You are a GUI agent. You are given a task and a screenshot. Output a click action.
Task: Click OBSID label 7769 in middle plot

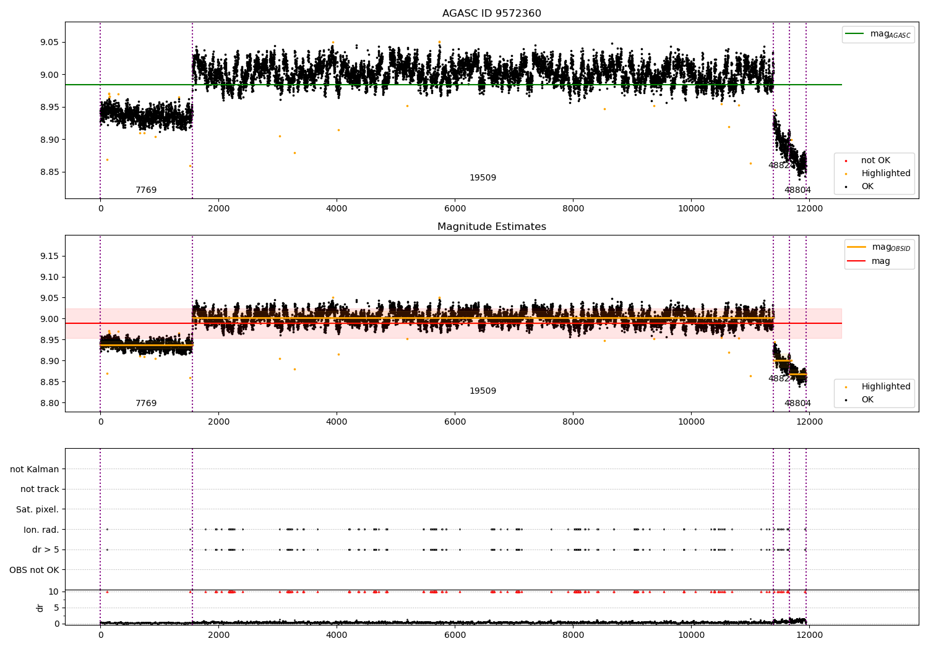[146, 404]
